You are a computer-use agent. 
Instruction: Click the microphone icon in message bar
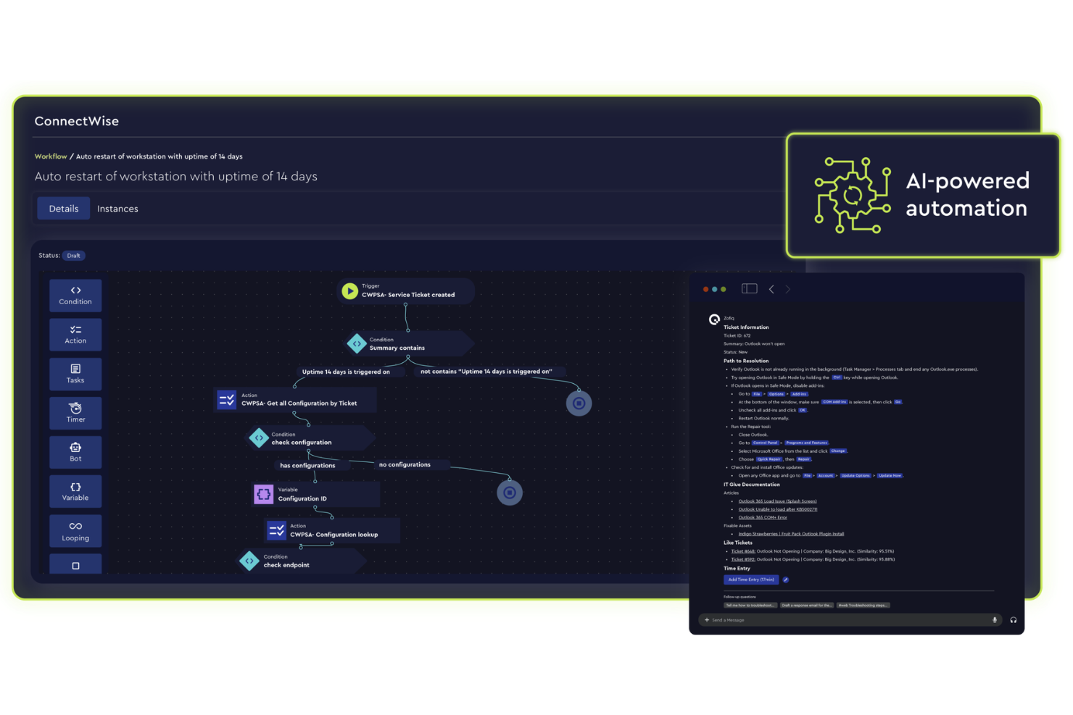pyautogui.click(x=994, y=620)
